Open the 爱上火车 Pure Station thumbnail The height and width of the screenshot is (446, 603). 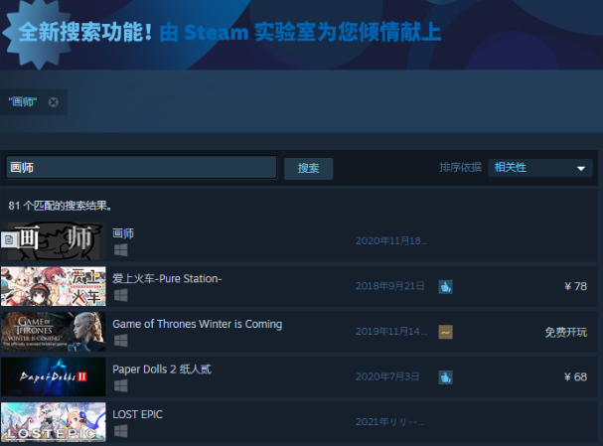(x=53, y=286)
